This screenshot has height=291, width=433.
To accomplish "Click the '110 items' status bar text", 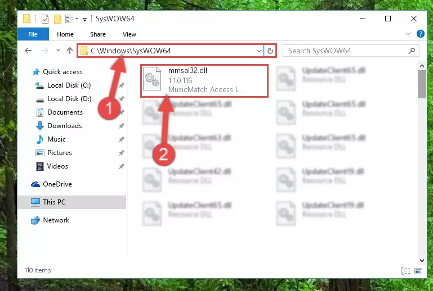I will (38, 270).
